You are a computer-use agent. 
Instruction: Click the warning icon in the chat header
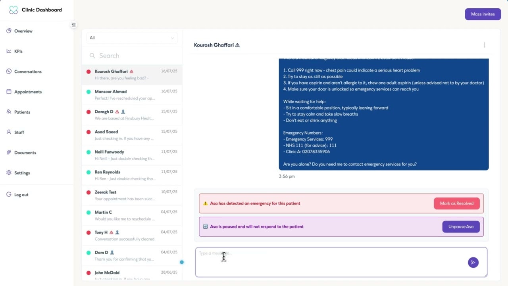click(237, 45)
